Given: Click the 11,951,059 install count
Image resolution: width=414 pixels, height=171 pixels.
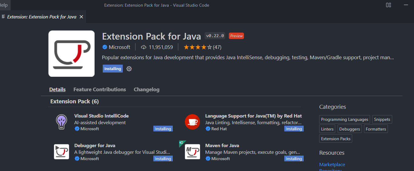Looking at the screenshot, I should click(161, 47).
